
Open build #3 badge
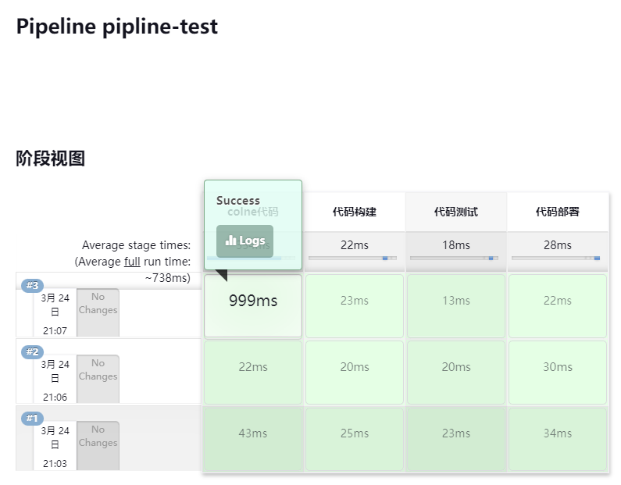coord(32,285)
